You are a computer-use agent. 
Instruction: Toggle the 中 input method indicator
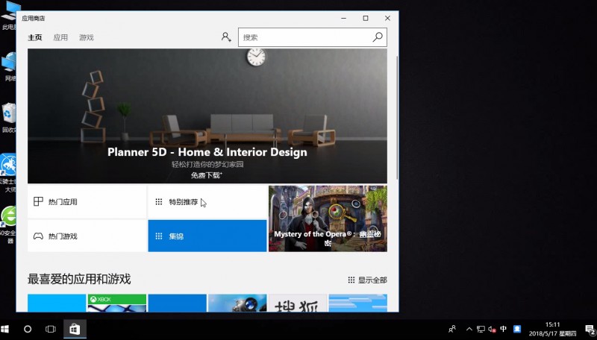point(503,329)
